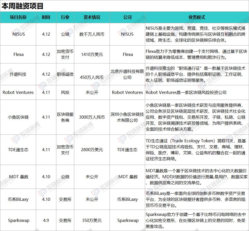Screen dimensions: 249x231
Task: Click the 4.12 date in the Flexa row
Action: pos(46,54)
